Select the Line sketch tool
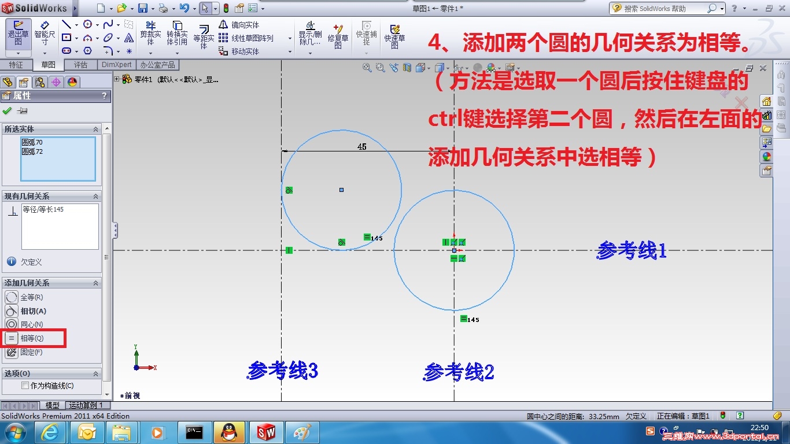Image resolution: width=790 pixels, height=444 pixels. [67, 25]
